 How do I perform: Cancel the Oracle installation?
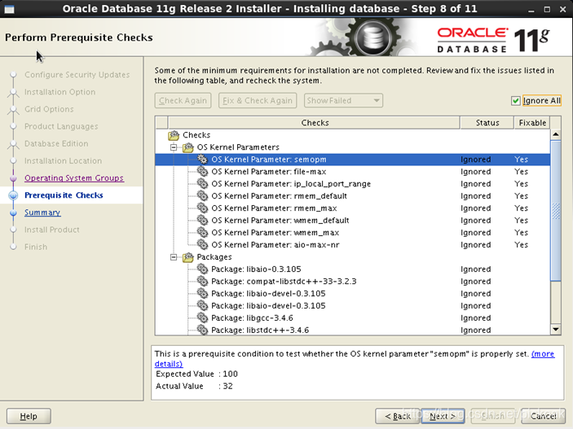click(544, 416)
